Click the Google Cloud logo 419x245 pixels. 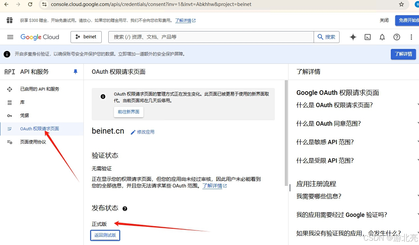[40, 37]
